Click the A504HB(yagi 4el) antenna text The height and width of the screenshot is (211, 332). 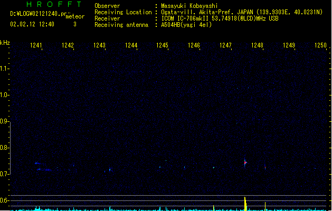point(186,25)
